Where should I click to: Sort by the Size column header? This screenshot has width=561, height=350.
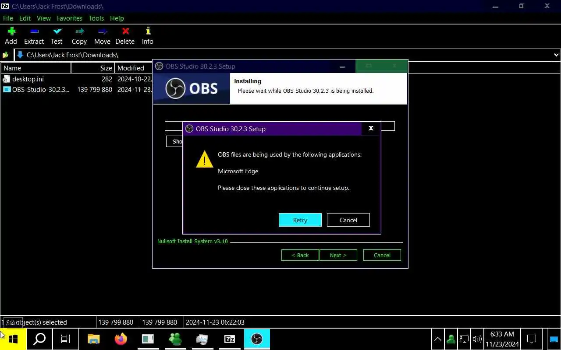click(93, 68)
